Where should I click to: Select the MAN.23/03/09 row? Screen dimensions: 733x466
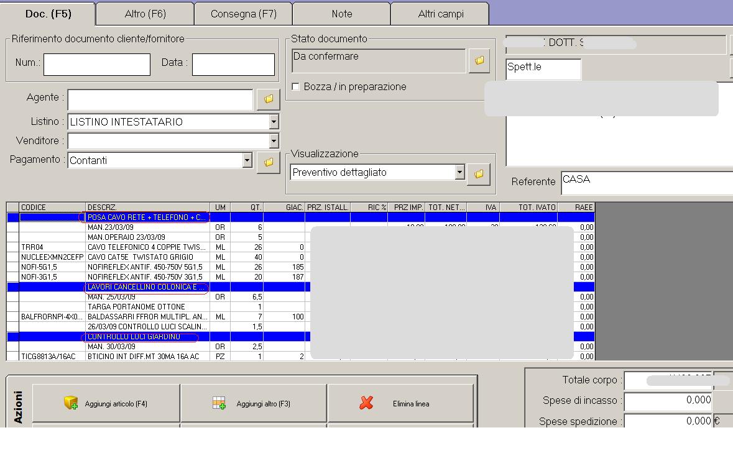coord(300,227)
